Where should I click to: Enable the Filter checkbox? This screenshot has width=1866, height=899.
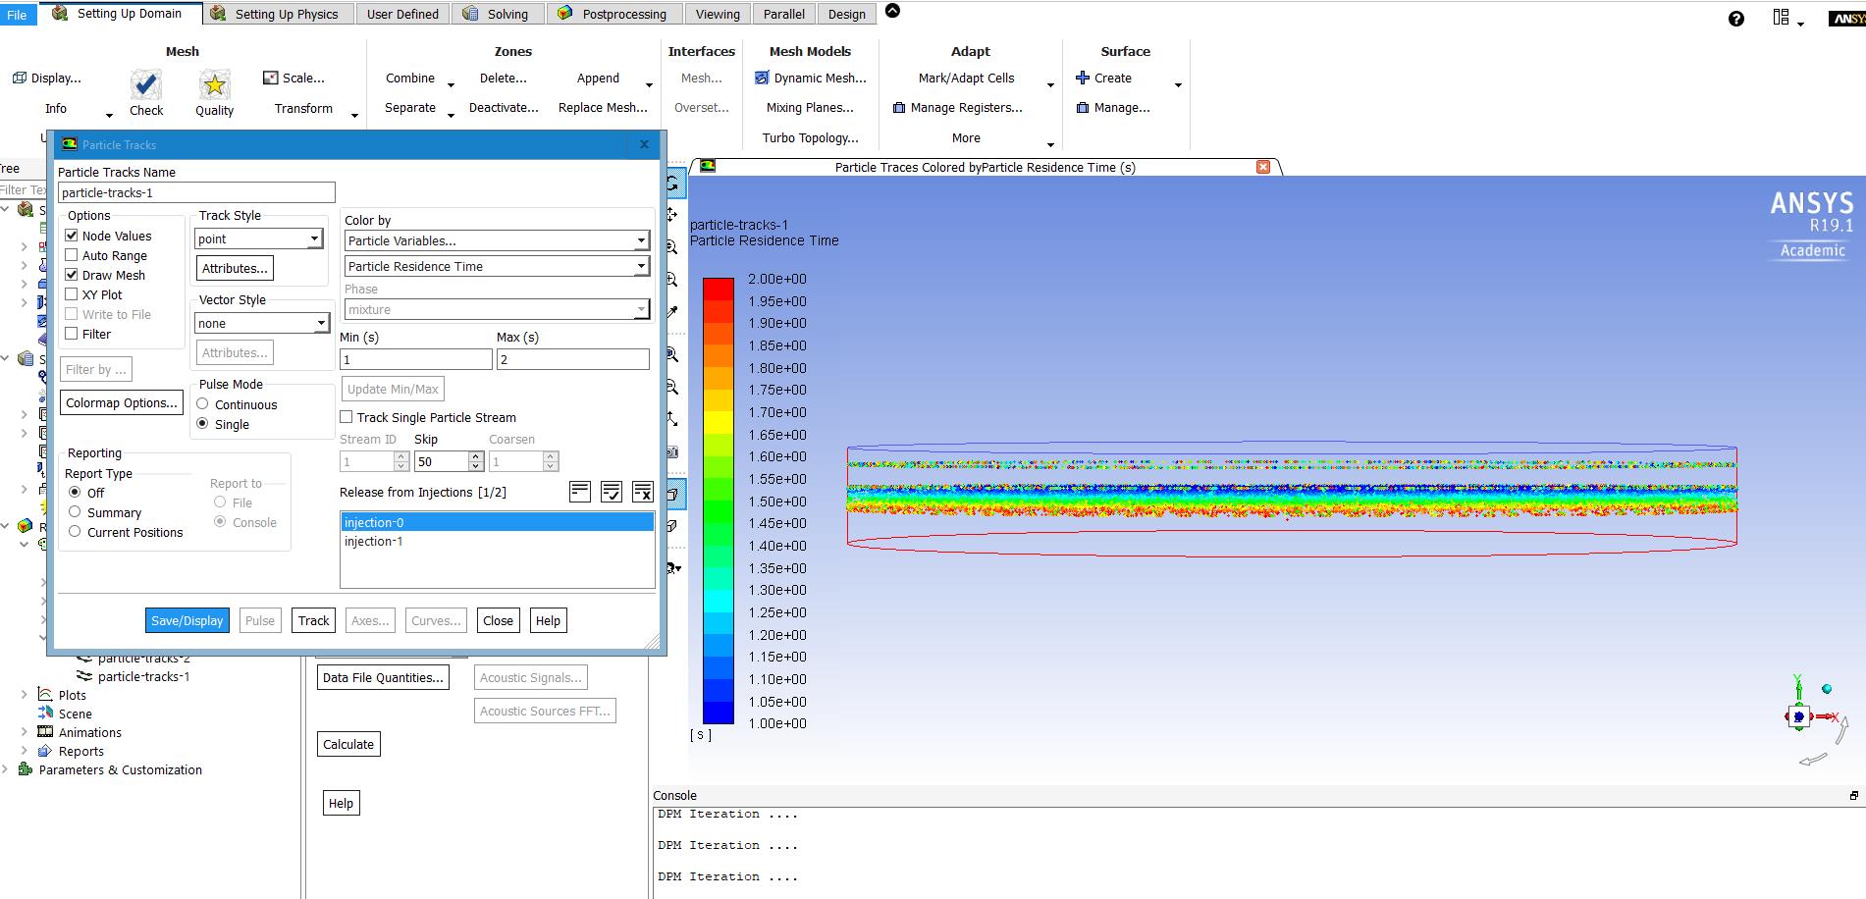[x=72, y=334]
